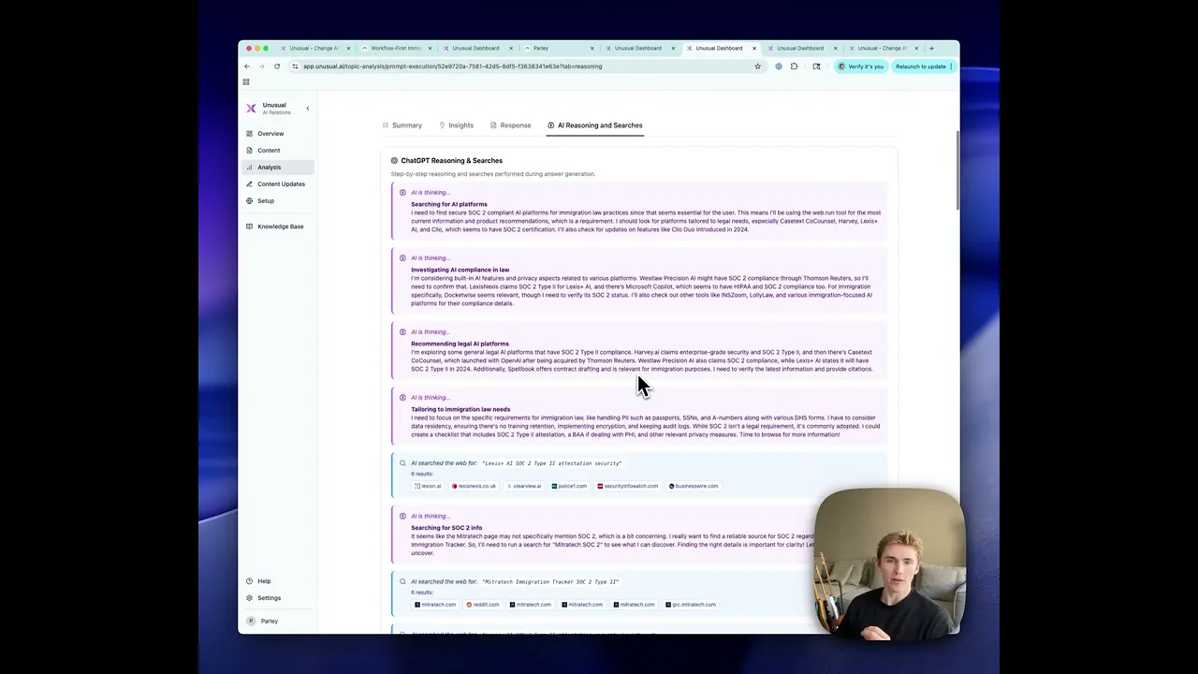The width and height of the screenshot is (1198, 674).
Task: Open the lexion.ai search result
Action: [x=428, y=487]
